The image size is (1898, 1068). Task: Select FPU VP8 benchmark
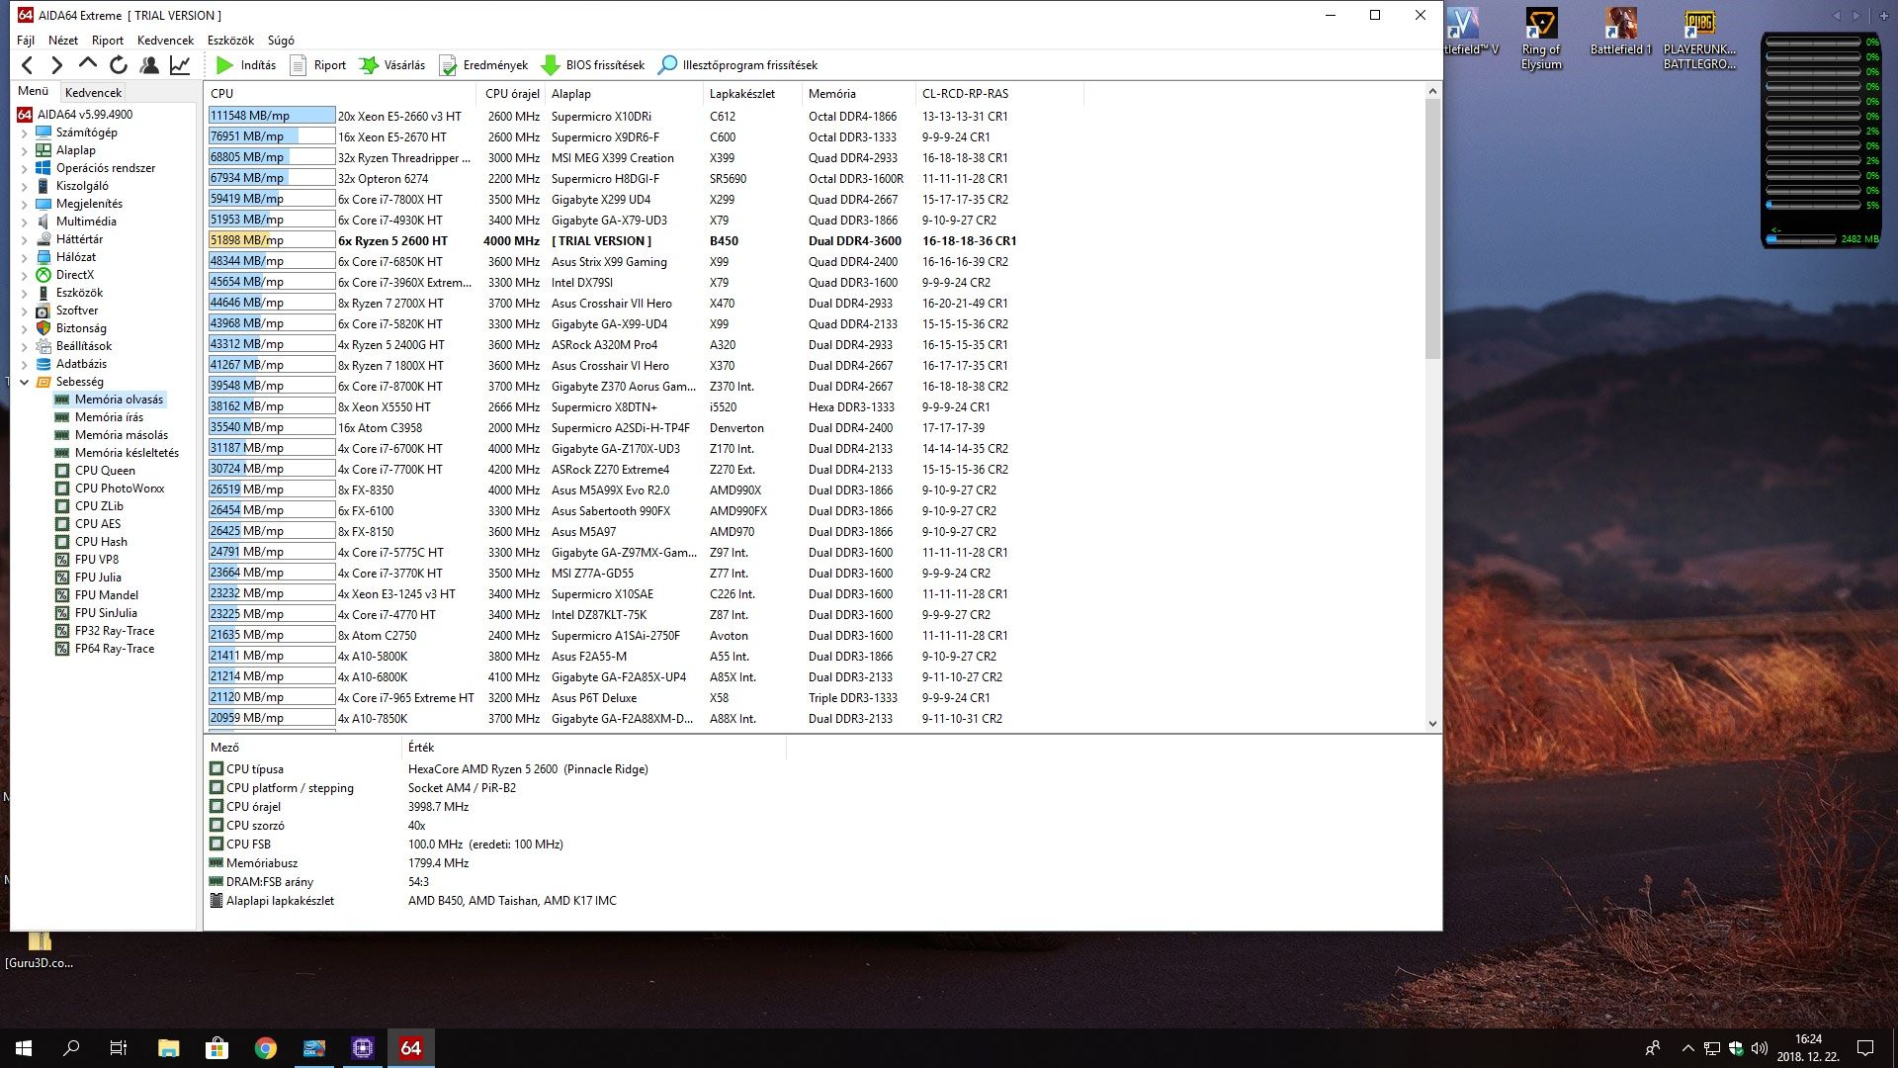97,560
